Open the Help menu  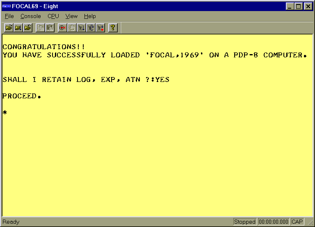pyautogui.click(x=90, y=16)
